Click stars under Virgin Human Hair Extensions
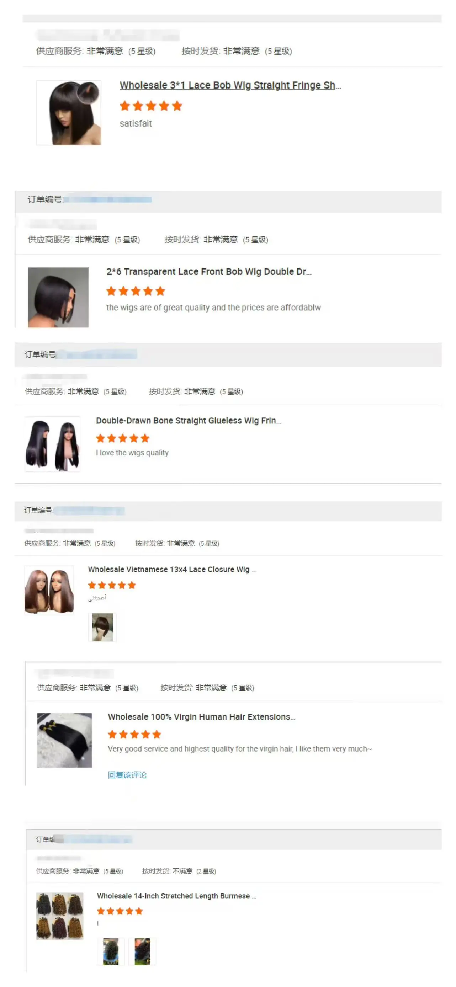456x987 pixels. pyautogui.click(x=134, y=735)
